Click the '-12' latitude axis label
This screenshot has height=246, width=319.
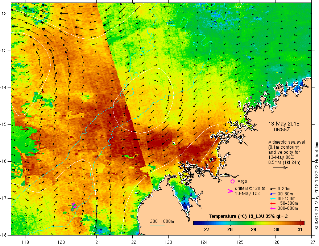[4, 14]
